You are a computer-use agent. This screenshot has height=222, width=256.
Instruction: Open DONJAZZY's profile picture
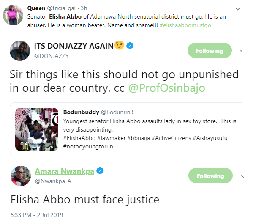(20, 51)
